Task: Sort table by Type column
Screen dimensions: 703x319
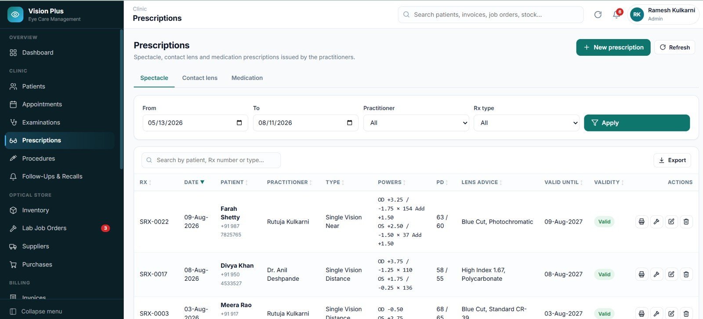Action: click(335, 182)
